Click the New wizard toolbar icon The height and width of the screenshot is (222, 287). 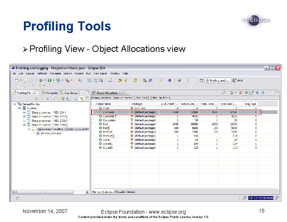pos(17,80)
